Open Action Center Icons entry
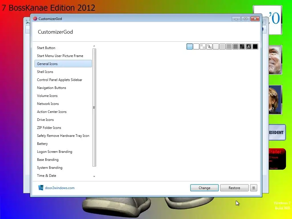292x219 pixels. click(63, 112)
